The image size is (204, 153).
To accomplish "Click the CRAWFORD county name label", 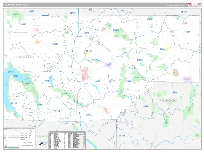I will (24, 57).
